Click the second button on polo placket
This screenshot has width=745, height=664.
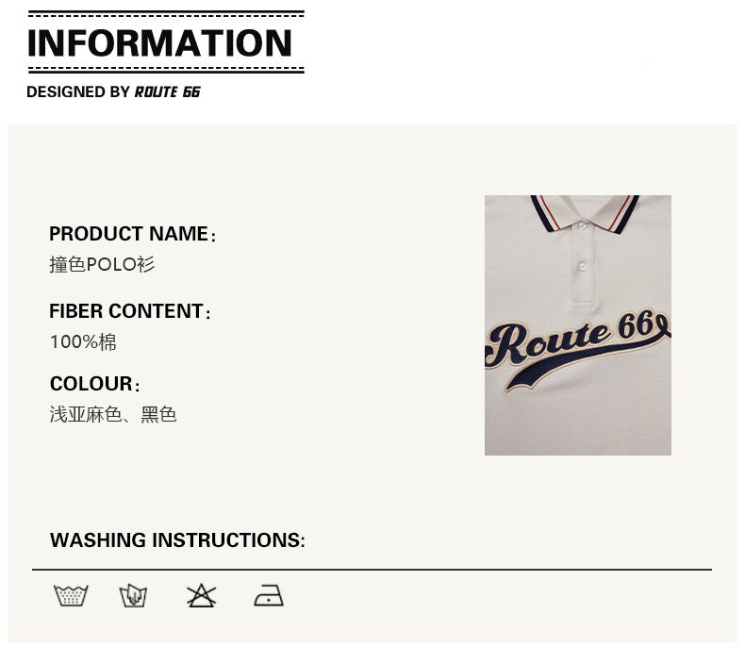pyautogui.click(x=583, y=267)
